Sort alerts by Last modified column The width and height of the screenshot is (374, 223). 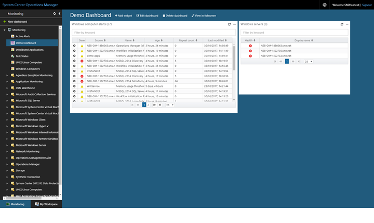click(217, 40)
